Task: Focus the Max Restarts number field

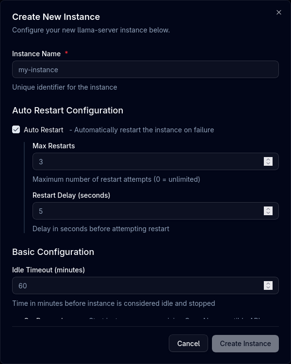Action: coord(145,161)
